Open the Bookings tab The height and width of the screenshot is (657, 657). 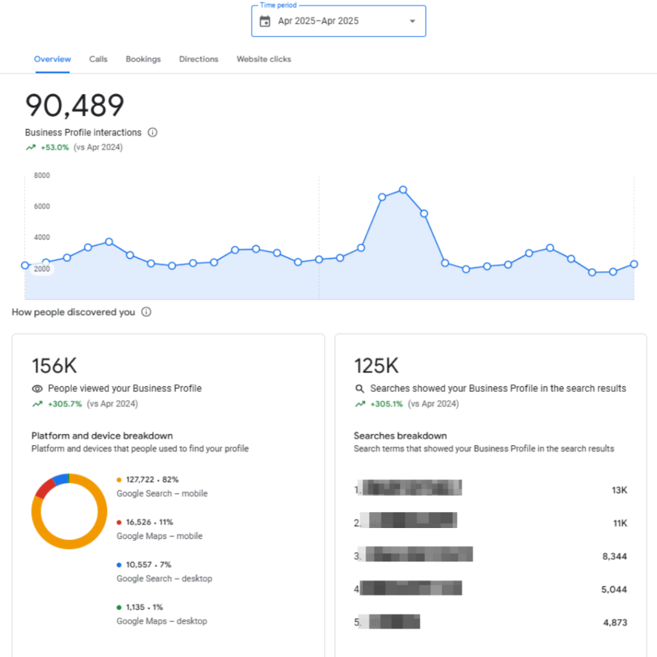143,59
